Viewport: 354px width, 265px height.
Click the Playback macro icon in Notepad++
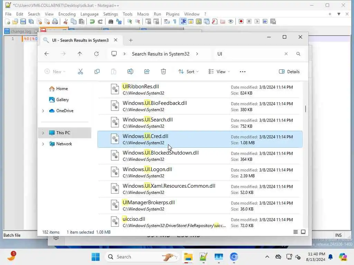[257, 22]
